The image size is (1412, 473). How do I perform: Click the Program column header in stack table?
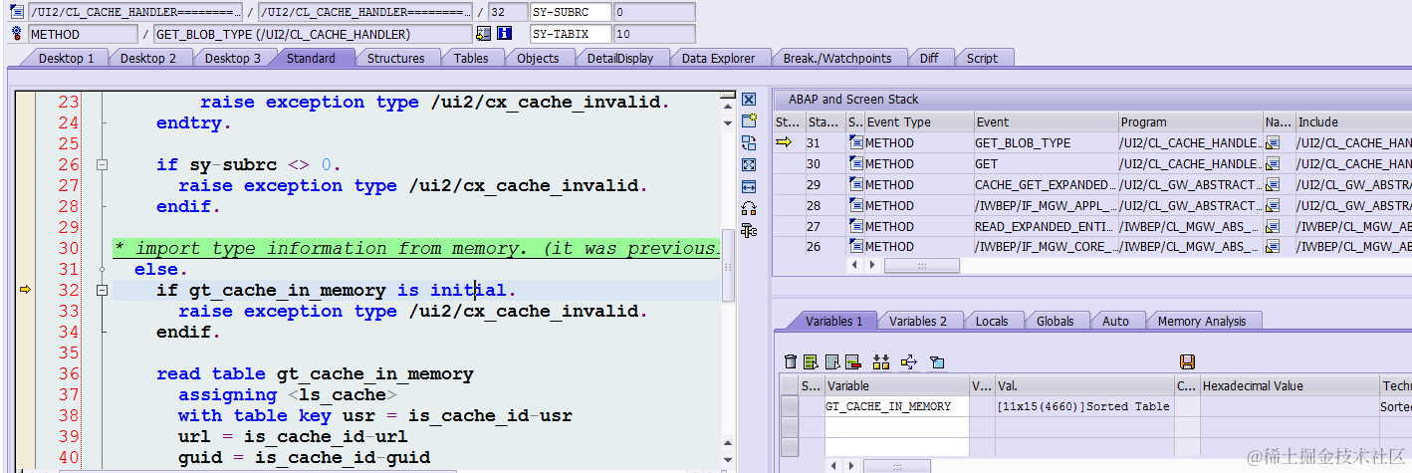coord(1191,121)
